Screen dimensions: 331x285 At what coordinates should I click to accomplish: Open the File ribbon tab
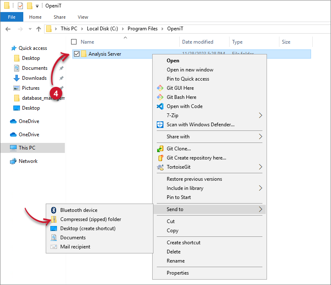tap(12, 17)
